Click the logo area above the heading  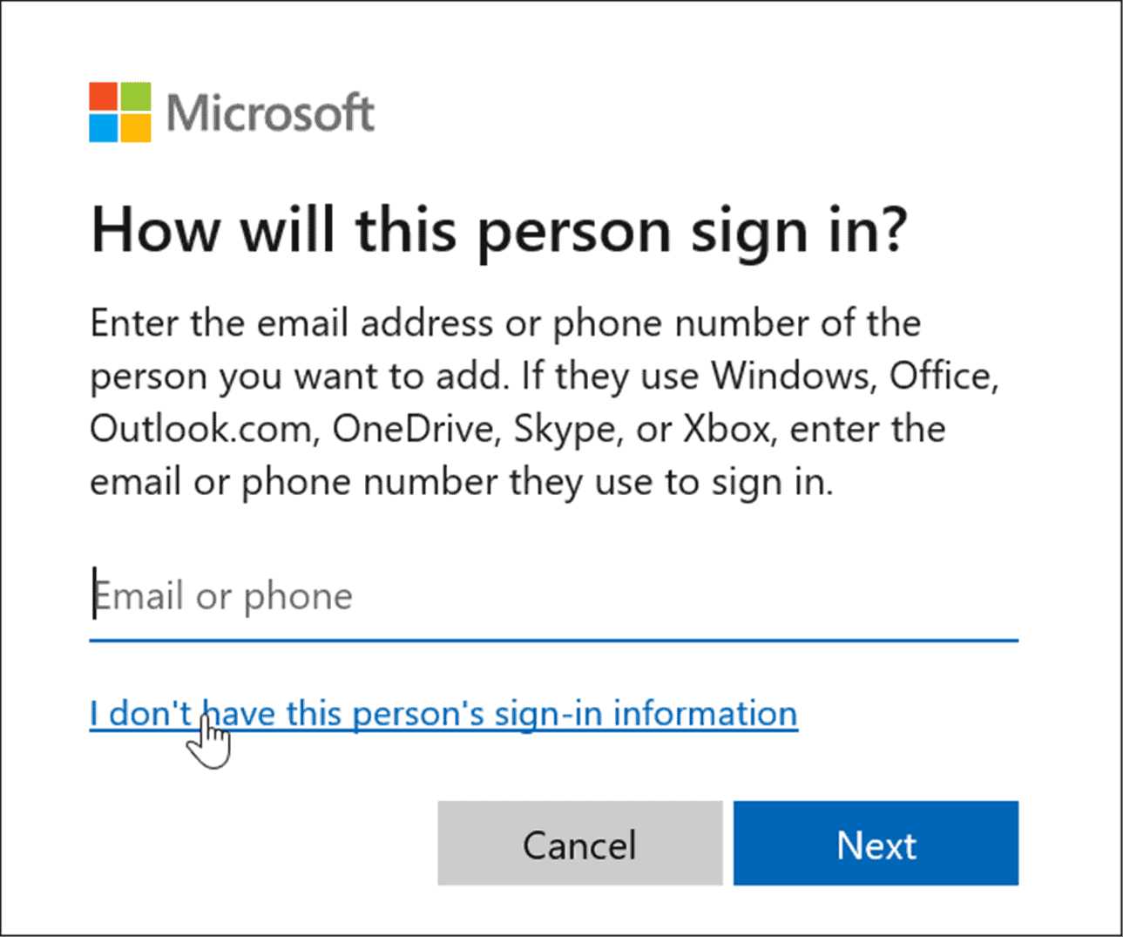(x=231, y=111)
